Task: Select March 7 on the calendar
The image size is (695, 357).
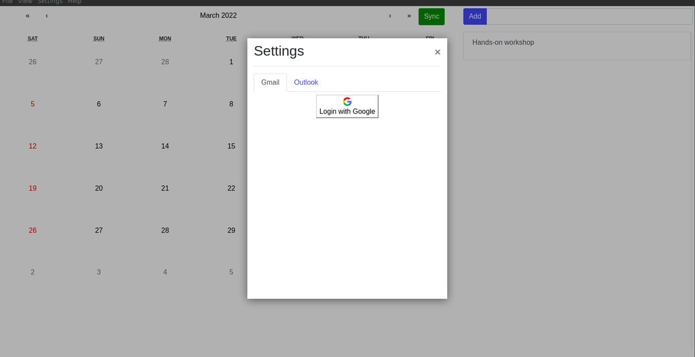Action: [x=165, y=104]
